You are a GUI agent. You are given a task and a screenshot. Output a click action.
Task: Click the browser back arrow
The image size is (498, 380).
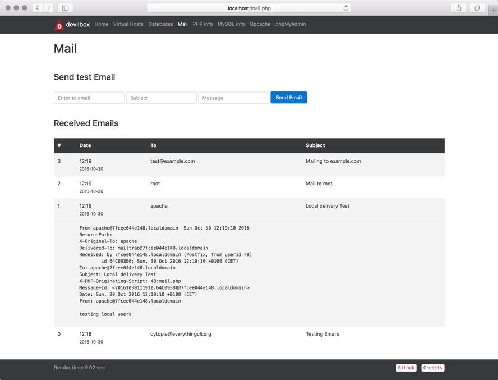pyautogui.click(x=37, y=8)
